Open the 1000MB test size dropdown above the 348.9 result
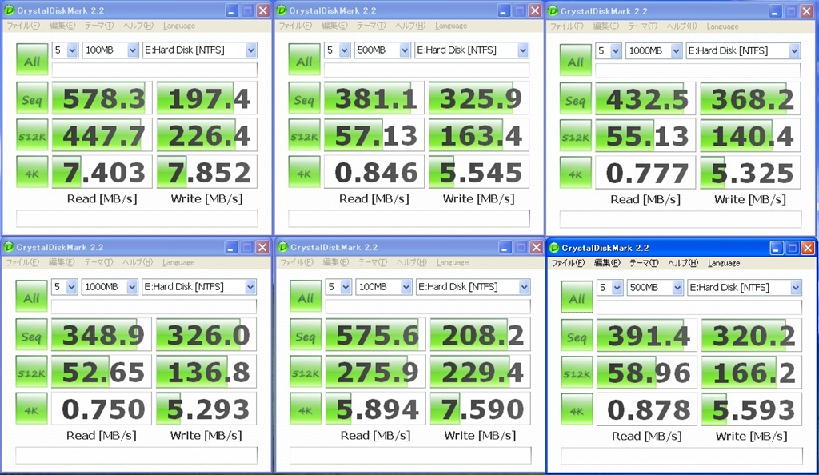 (109, 287)
